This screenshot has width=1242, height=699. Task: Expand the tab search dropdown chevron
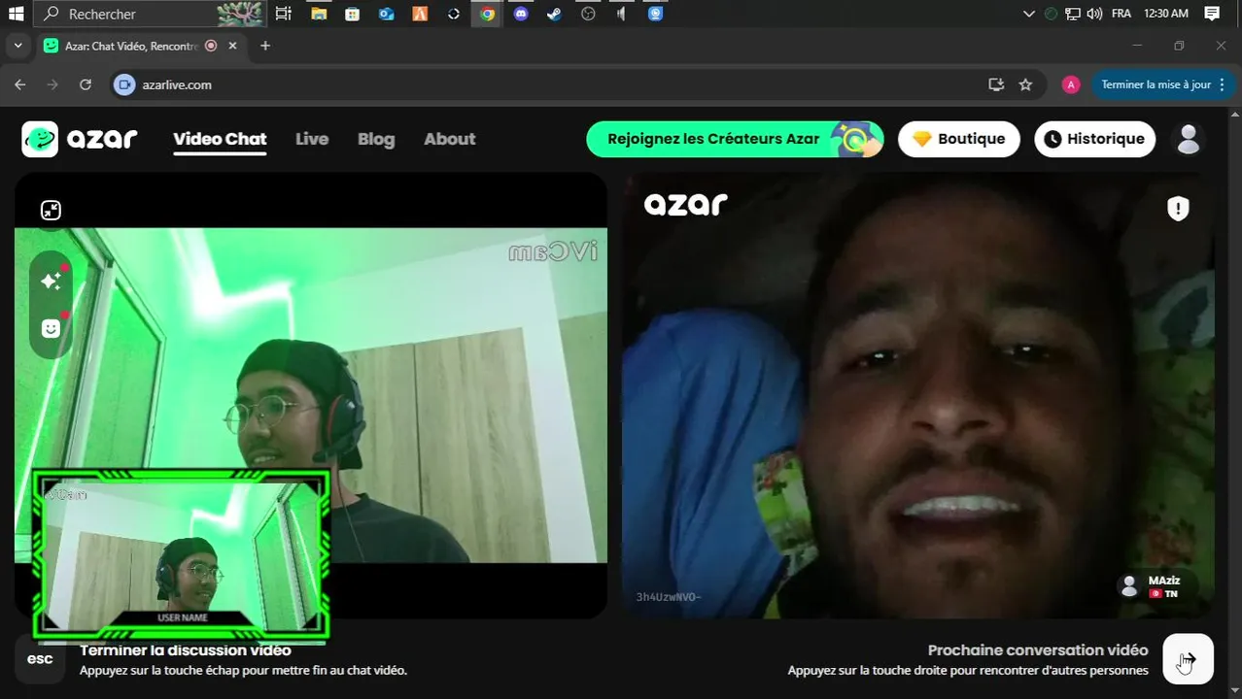(17, 46)
